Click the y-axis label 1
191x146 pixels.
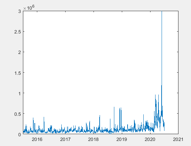click(19, 93)
